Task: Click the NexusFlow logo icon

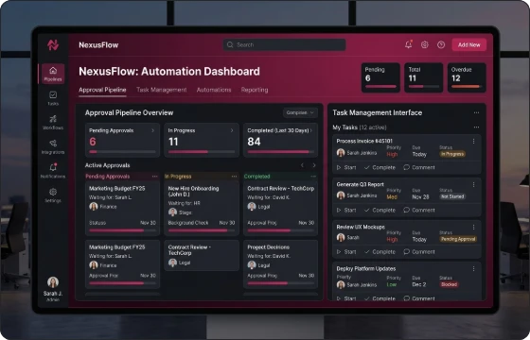Action: pos(53,44)
